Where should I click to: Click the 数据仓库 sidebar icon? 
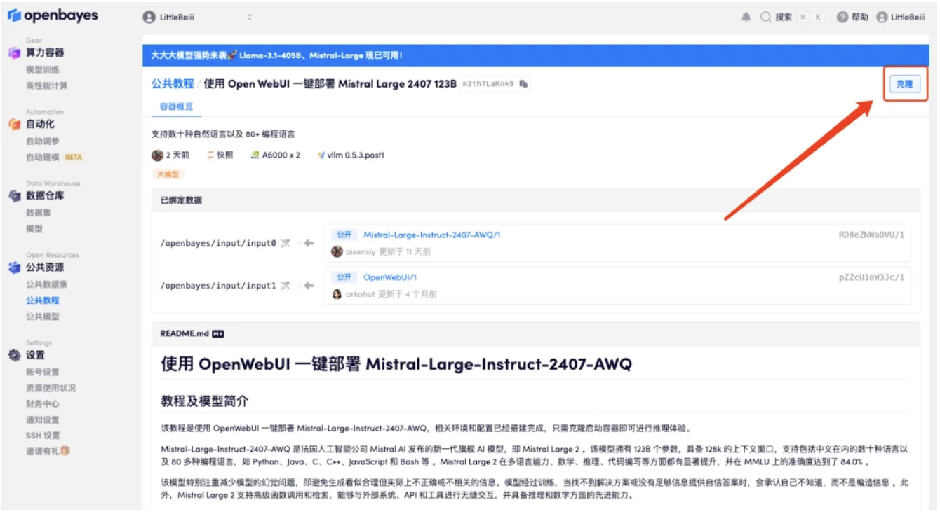tap(14, 196)
